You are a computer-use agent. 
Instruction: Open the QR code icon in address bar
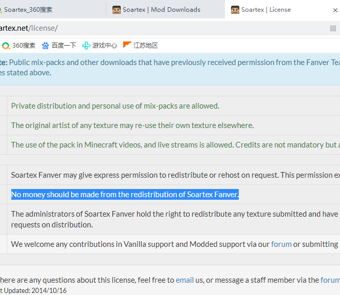tap(333, 28)
